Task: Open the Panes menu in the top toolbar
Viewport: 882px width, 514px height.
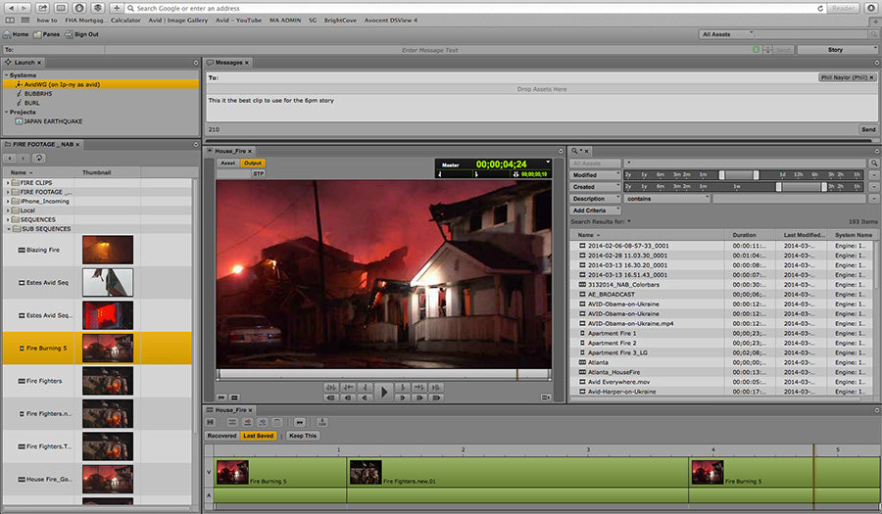Action: (x=46, y=34)
